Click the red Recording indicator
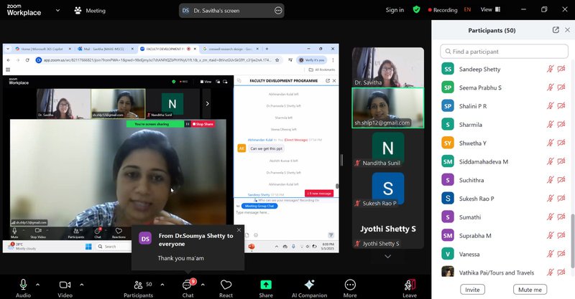Screen dimensions: 575x299 443,10
